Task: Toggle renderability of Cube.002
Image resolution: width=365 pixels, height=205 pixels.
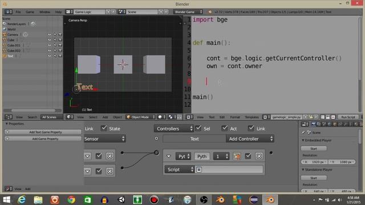Action: coord(60,51)
